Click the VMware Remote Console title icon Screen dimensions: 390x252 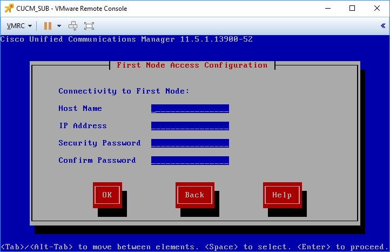[9, 9]
